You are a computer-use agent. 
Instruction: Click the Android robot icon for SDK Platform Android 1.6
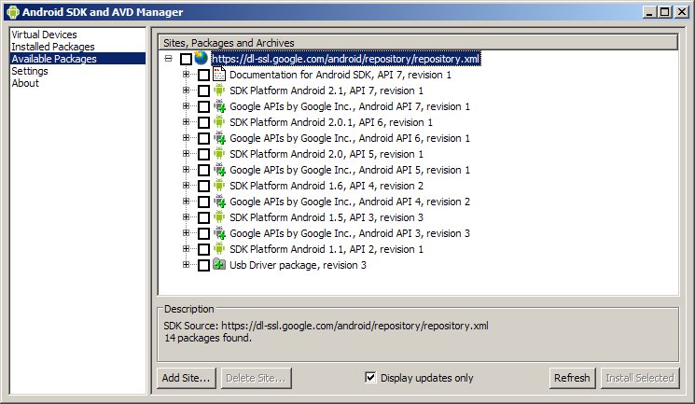click(x=219, y=186)
